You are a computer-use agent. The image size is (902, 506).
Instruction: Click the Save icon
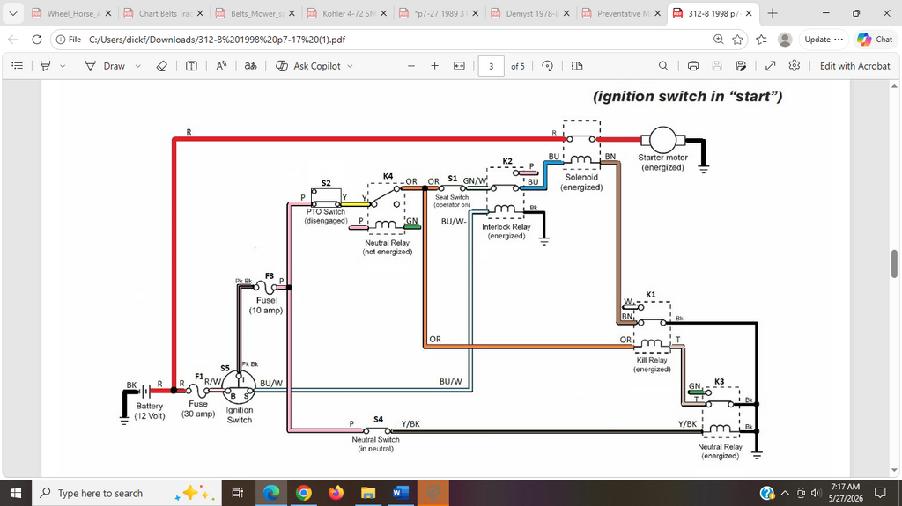[717, 66]
